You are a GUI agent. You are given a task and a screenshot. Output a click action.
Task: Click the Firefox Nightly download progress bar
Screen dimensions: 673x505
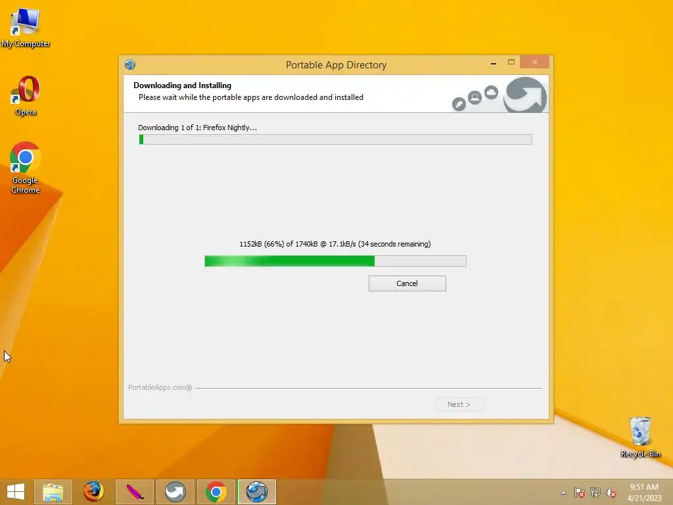pyautogui.click(x=335, y=260)
